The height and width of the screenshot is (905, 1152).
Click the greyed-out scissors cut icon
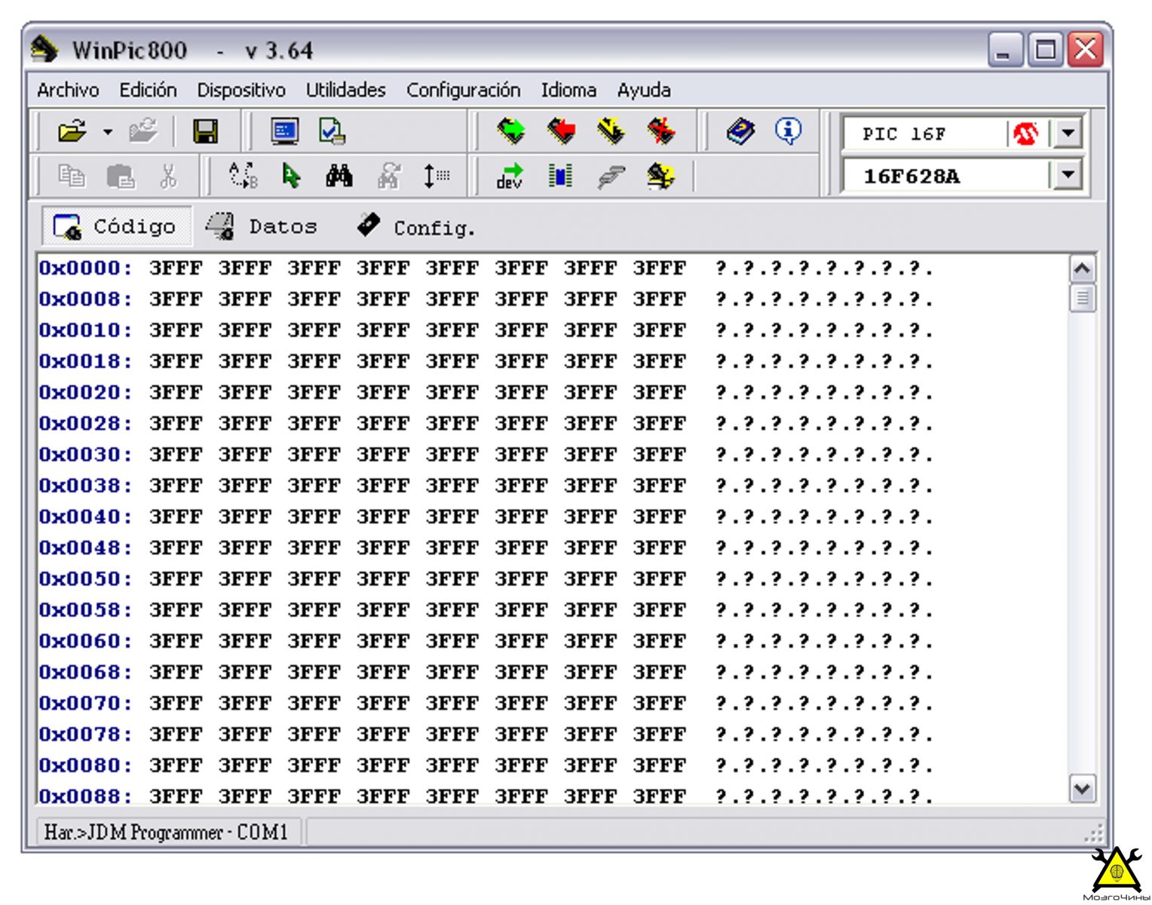168,176
